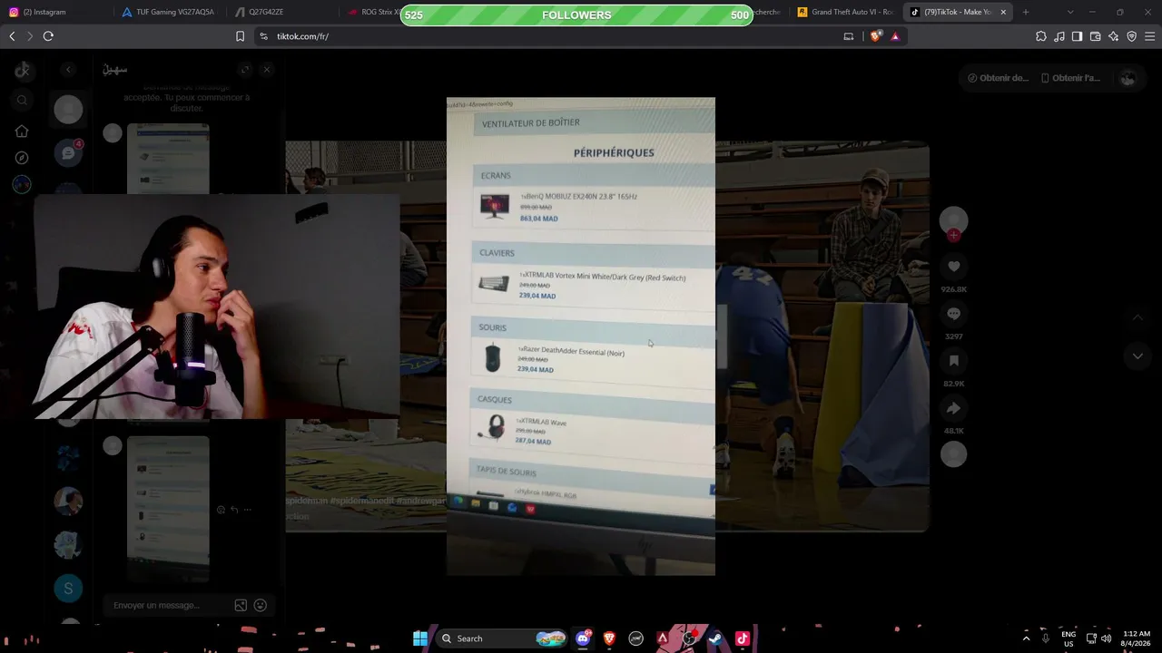Open Discord from the taskbar
The width and height of the screenshot is (1162, 653).
583,638
